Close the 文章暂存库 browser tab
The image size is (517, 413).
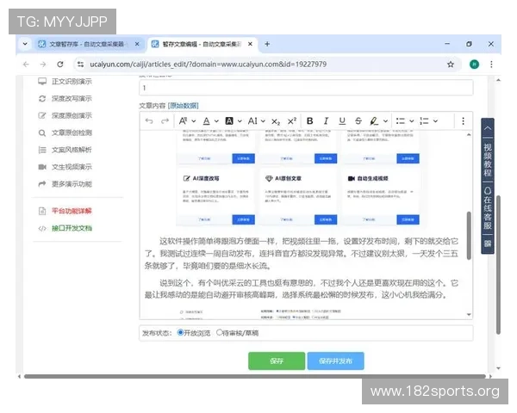coord(137,44)
